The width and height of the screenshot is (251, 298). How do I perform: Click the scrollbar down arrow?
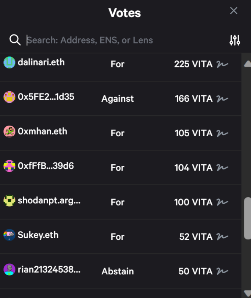click(x=247, y=293)
